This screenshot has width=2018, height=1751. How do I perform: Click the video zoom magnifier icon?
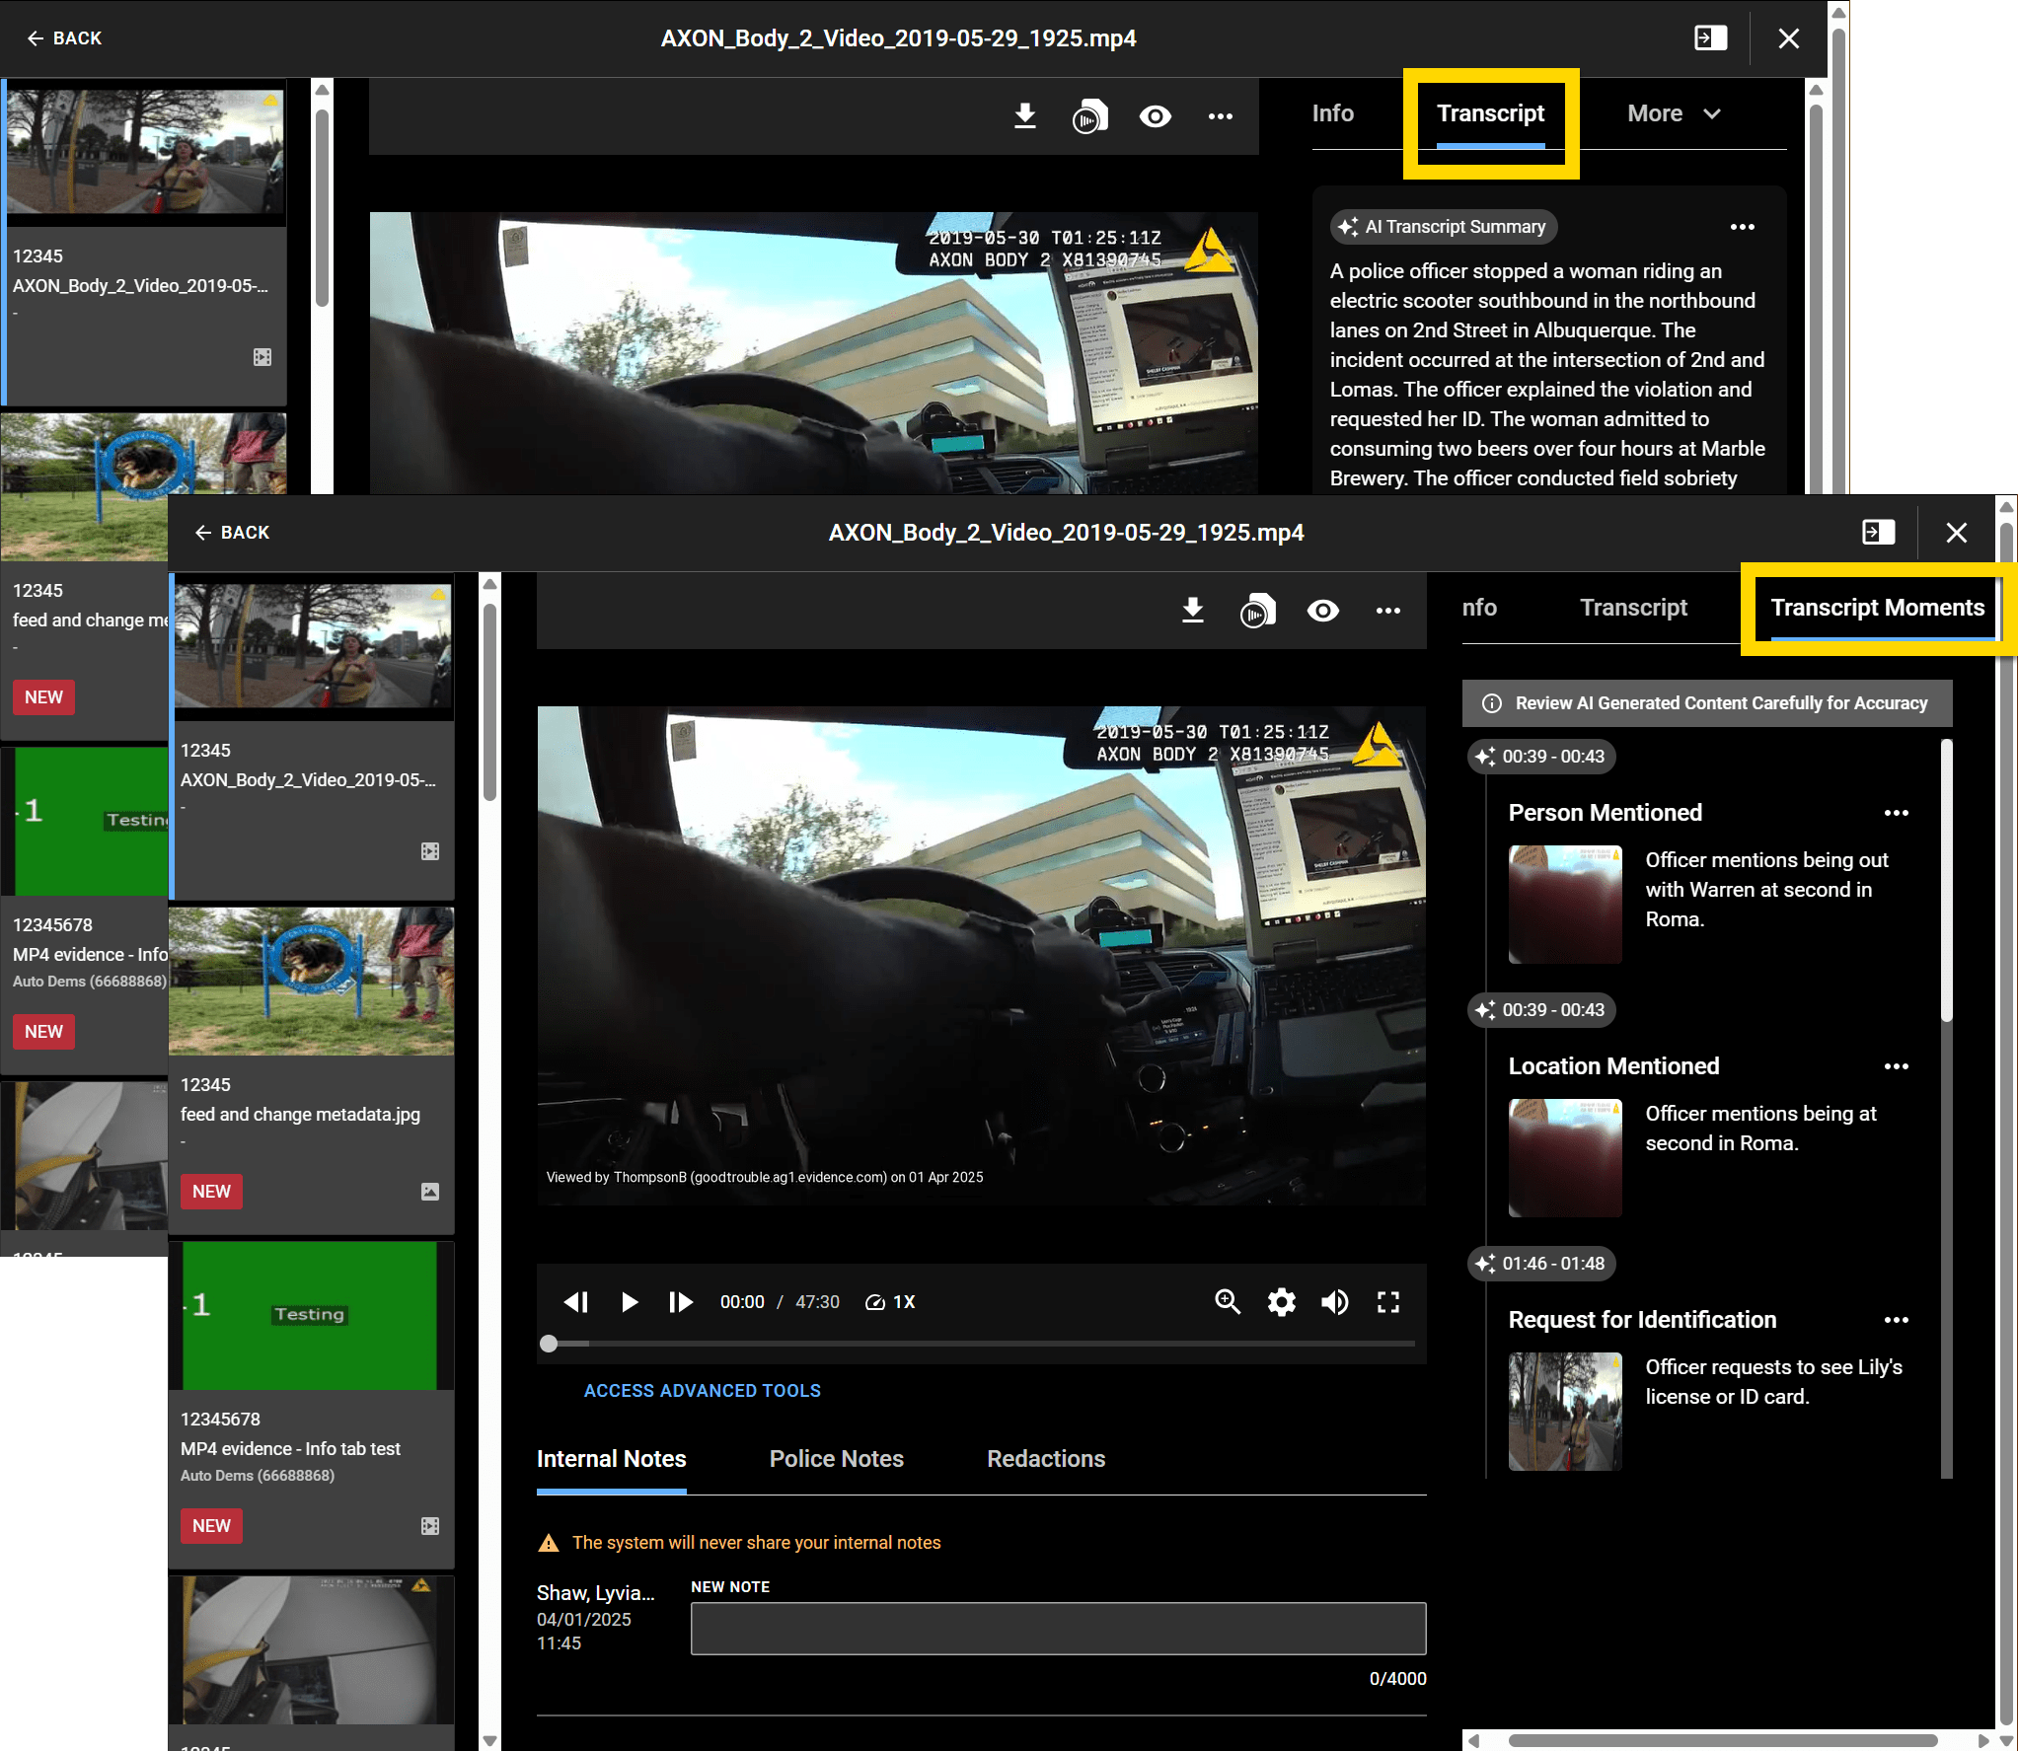pyautogui.click(x=1227, y=1302)
